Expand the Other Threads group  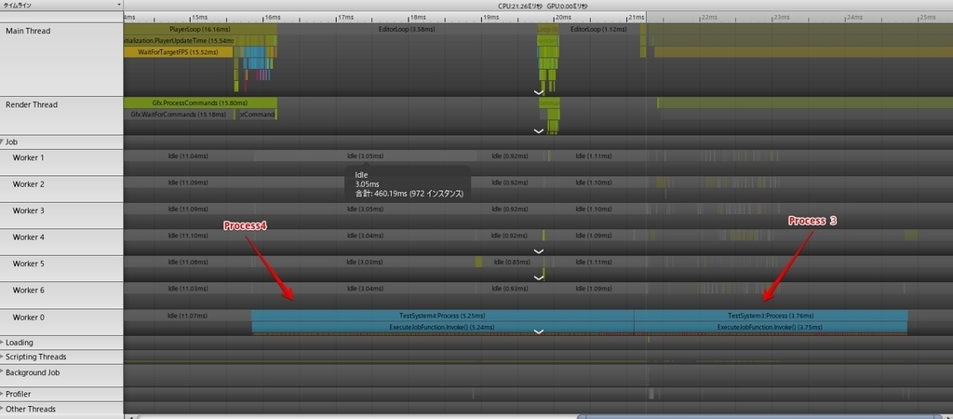(x=3, y=409)
